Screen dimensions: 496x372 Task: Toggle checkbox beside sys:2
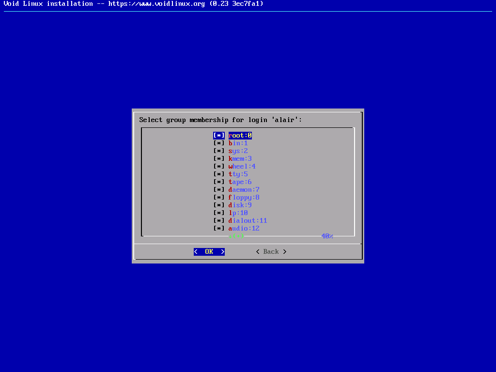point(219,151)
